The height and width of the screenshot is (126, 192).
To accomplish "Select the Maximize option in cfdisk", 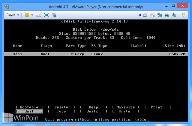I will pos(126,107).
